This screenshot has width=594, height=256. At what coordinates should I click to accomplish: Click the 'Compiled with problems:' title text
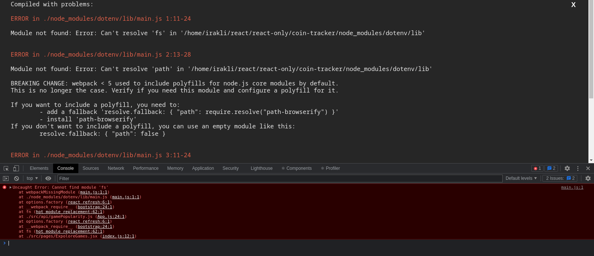pyautogui.click(x=52, y=4)
